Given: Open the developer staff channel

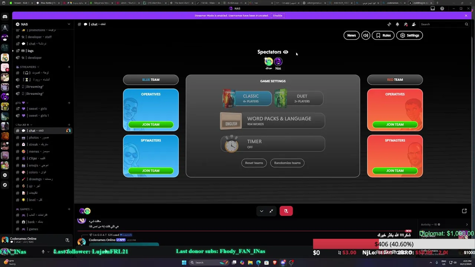Looking at the screenshot, I should tap(43, 37).
